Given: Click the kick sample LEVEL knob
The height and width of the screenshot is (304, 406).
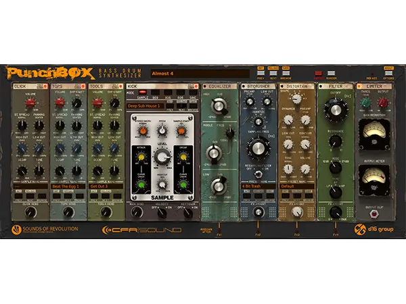Looking at the screenshot, I should (x=162, y=157).
